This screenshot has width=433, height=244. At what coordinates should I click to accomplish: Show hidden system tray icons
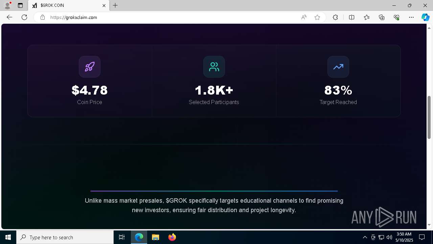[x=365, y=237]
